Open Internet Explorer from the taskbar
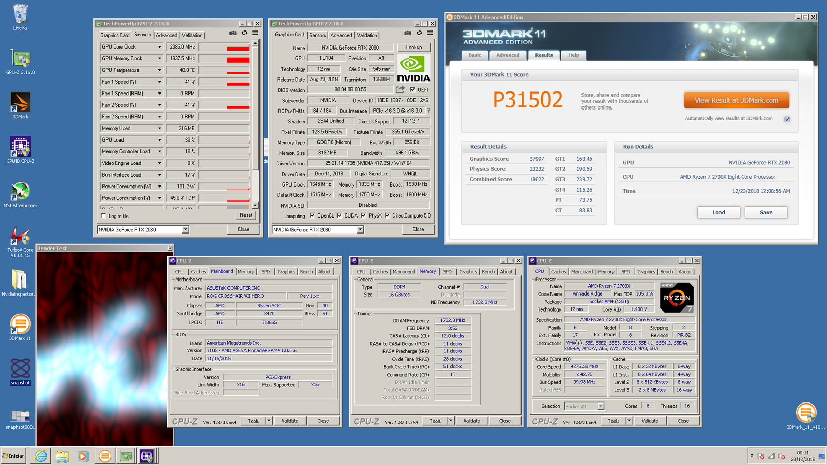The height and width of the screenshot is (465, 827). click(40, 456)
